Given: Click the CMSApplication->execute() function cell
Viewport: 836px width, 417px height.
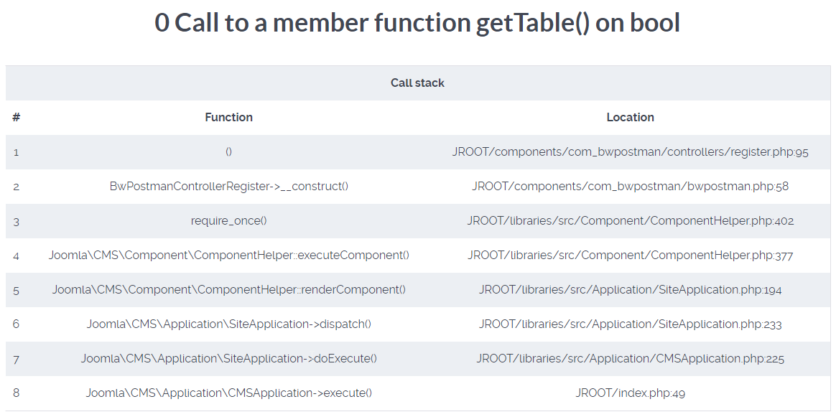Looking at the screenshot, I should [228, 393].
